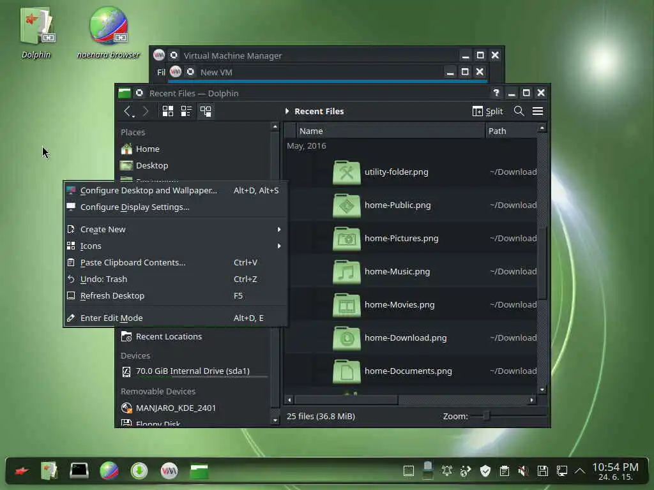Image resolution: width=654 pixels, height=490 pixels.
Task: Choose Undo: Trash menu item
Action: pos(175,279)
